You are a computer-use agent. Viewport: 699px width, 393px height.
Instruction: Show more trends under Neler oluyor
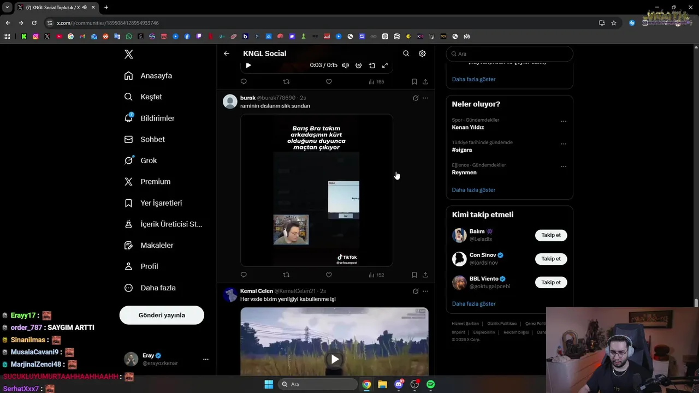[x=473, y=189]
